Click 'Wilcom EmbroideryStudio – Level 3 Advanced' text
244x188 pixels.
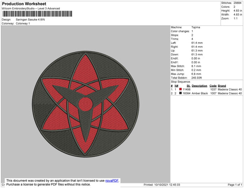31,9
